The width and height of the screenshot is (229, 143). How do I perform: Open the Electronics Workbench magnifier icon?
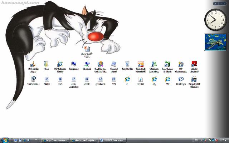point(33,81)
